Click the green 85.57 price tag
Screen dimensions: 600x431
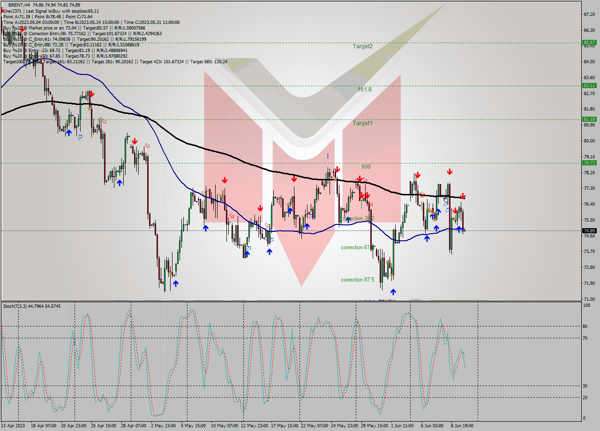589,42
